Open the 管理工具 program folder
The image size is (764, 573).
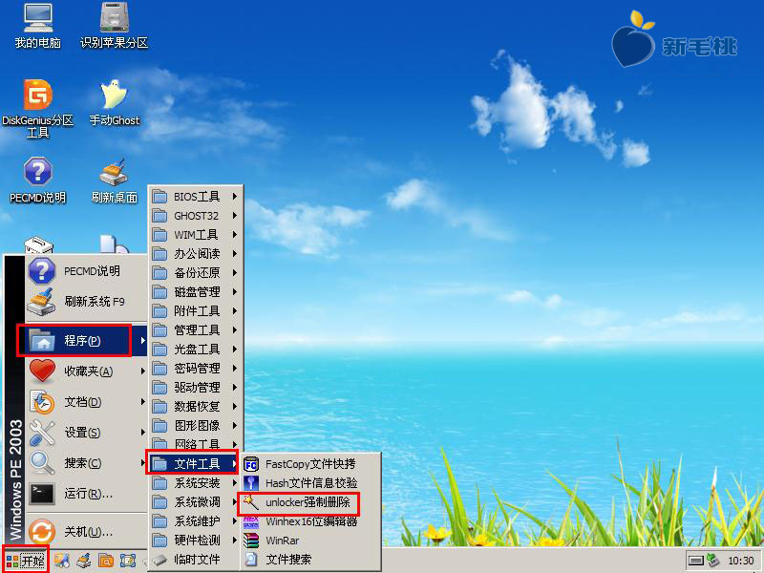(x=196, y=329)
